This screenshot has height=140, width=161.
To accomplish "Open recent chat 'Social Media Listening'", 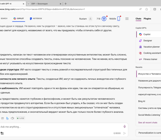I will (x=149, y=115).
